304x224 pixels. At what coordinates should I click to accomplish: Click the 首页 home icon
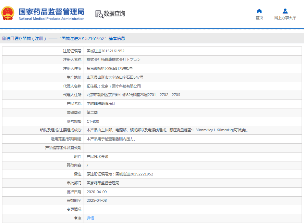point(259,11)
